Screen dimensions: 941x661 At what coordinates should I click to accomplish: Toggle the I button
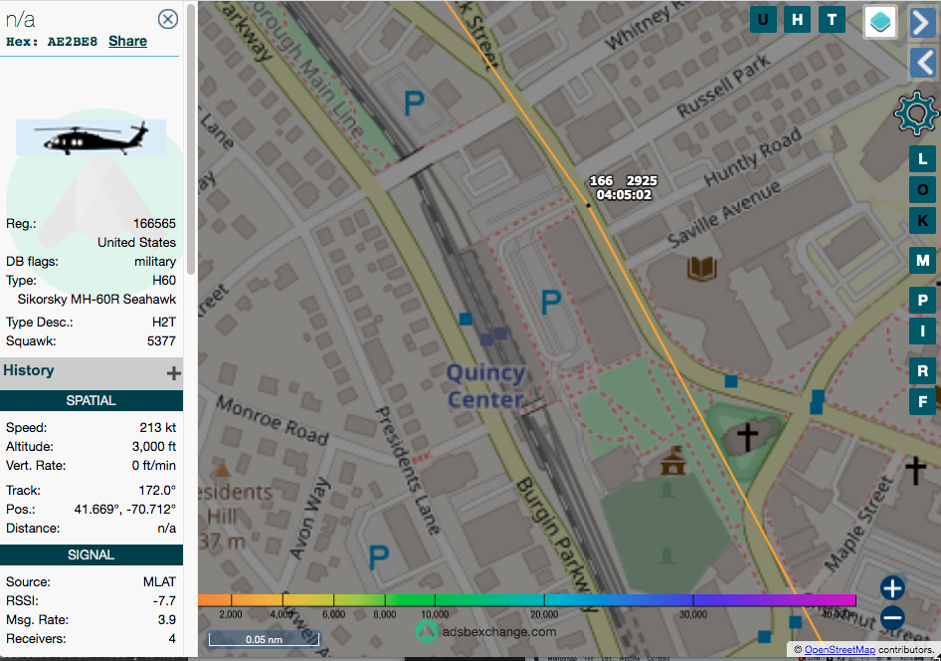point(922,330)
